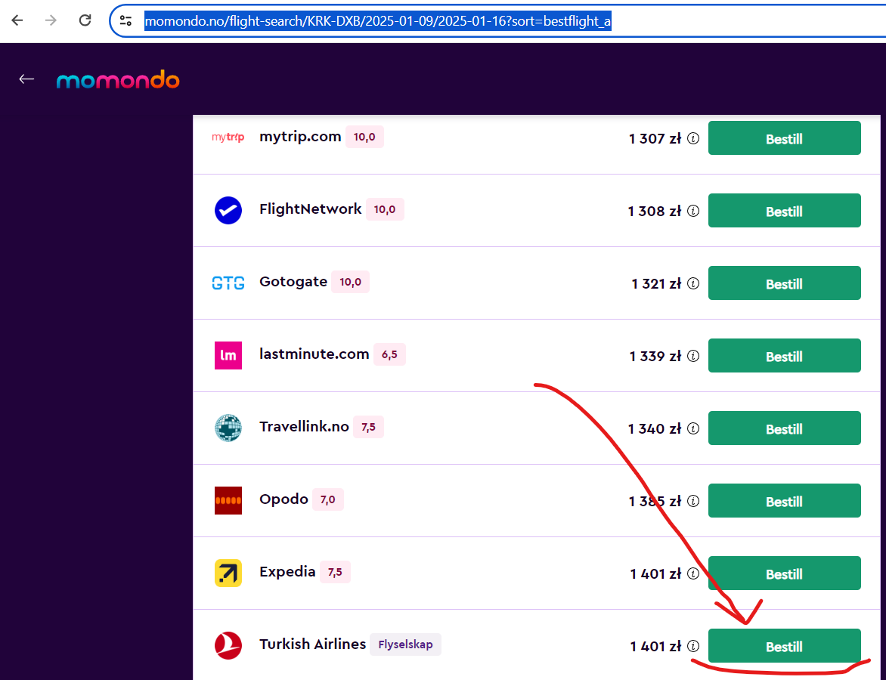Click the momondo back arrow icon

pyautogui.click(x=26, y=79)
